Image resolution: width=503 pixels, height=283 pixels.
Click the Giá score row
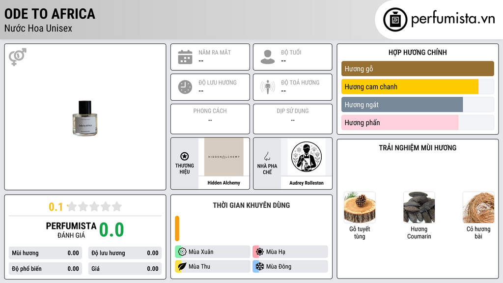(125, 269)
